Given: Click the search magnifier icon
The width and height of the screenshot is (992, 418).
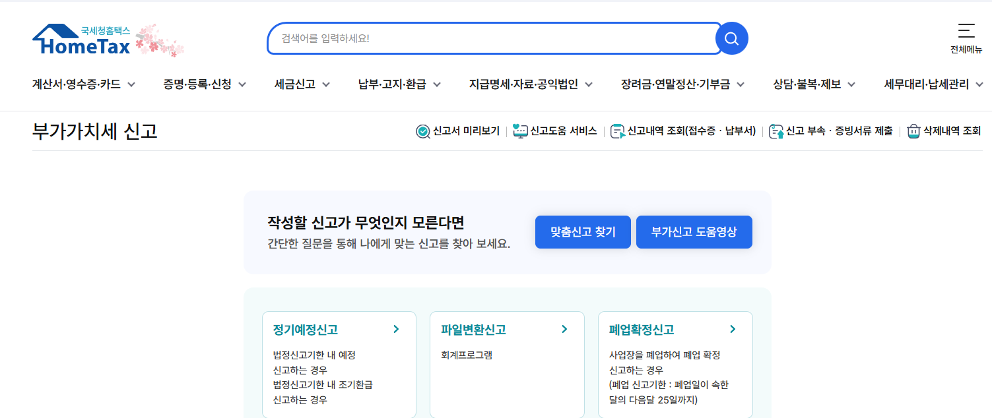Looking at the screenshot, I should click(731, 38).
